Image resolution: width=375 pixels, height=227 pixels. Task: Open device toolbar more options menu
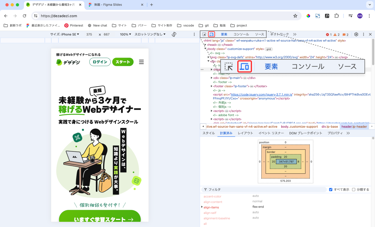[194, 34]
